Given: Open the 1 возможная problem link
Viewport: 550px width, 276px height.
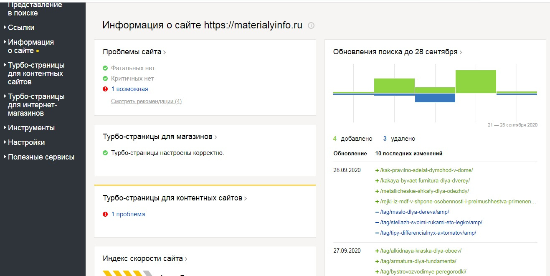Looking at the screenshot, I should (129, 89).
